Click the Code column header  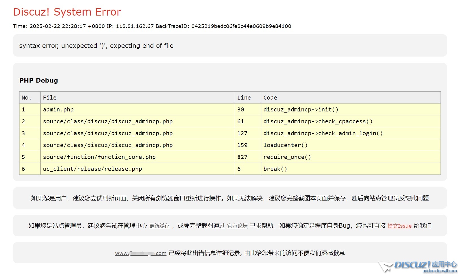(x=270, y=98)
